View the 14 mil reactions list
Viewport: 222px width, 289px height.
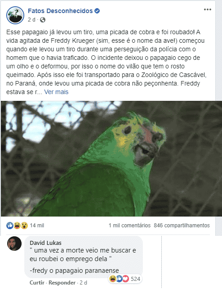coord(37,226)
